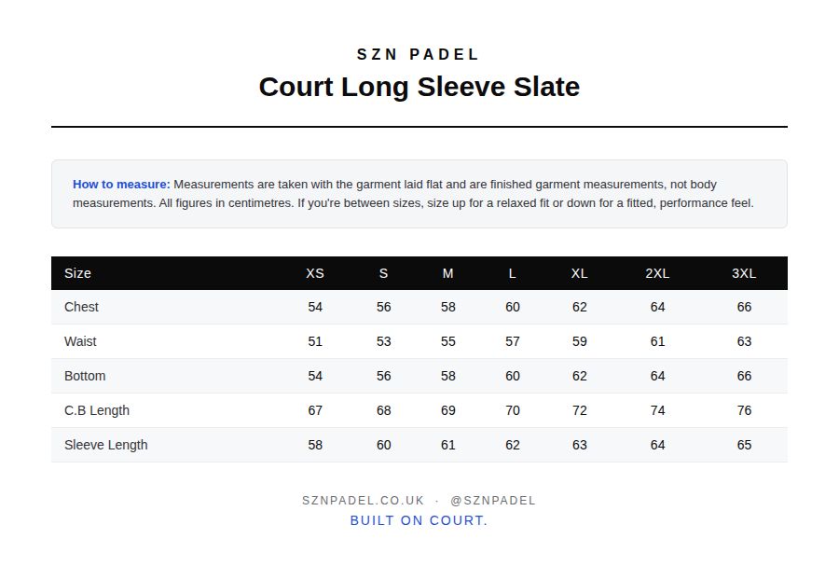Open the @SZNPADEL social handle
The image size is (839, 580).
(x=493, y=501)
